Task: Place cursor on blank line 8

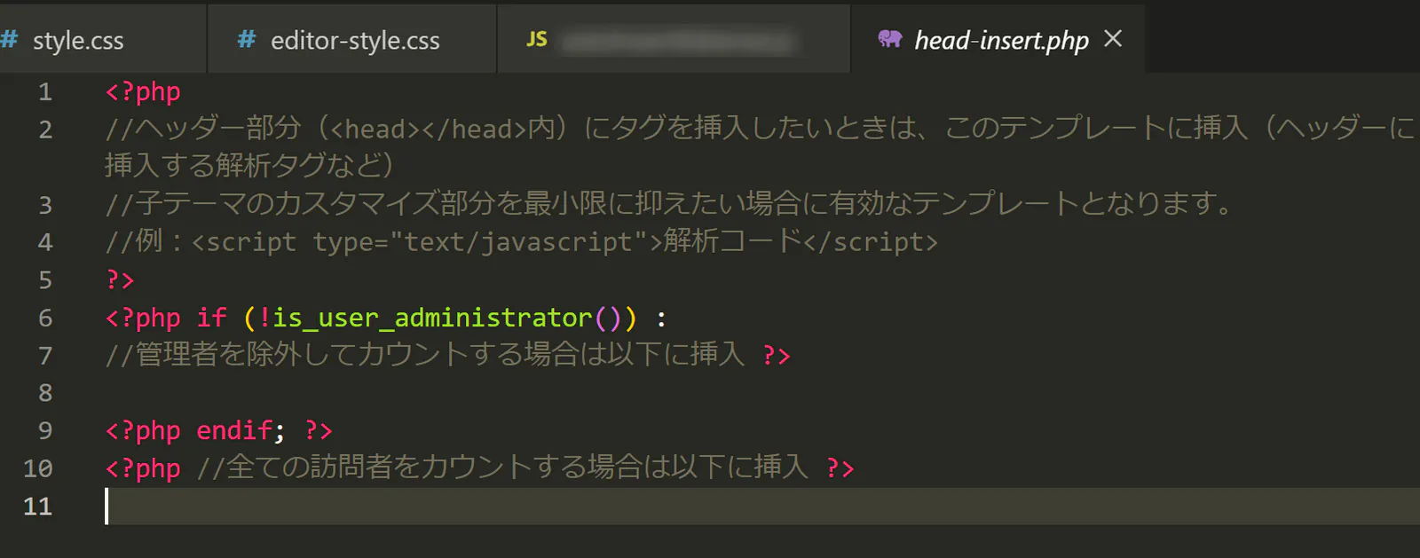Action: (761, 393)
